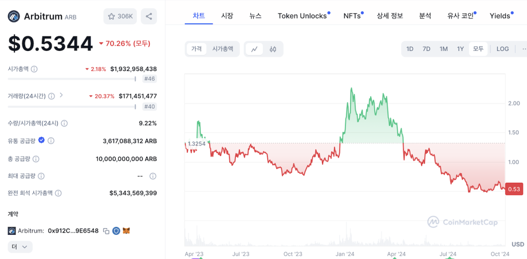The height and width of the screenshot is (259, 527).
Task: Open the circulating supply info icon
Action: (51, 141)
